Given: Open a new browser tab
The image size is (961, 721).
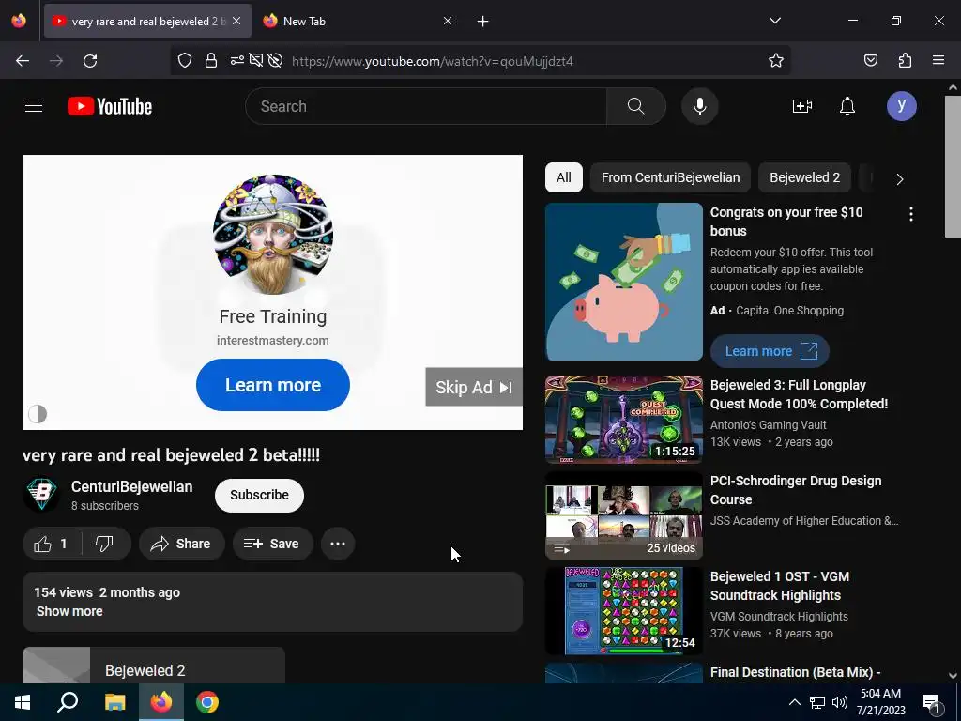Looking at the screenshot, I should 483,22.
